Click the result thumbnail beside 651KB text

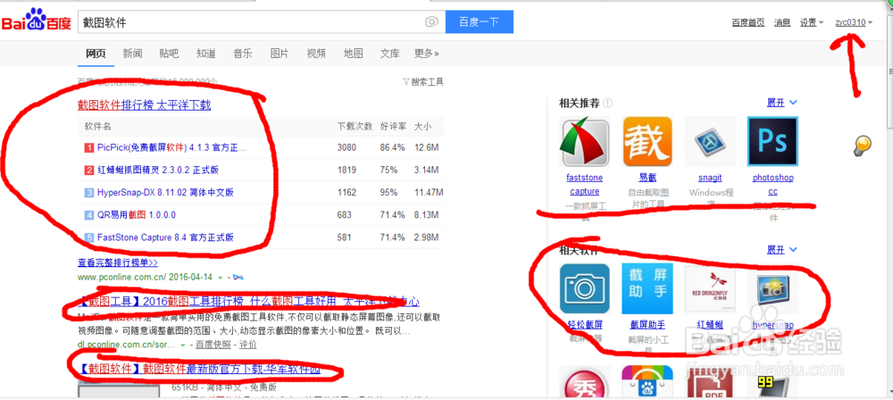tap(119, 390)
